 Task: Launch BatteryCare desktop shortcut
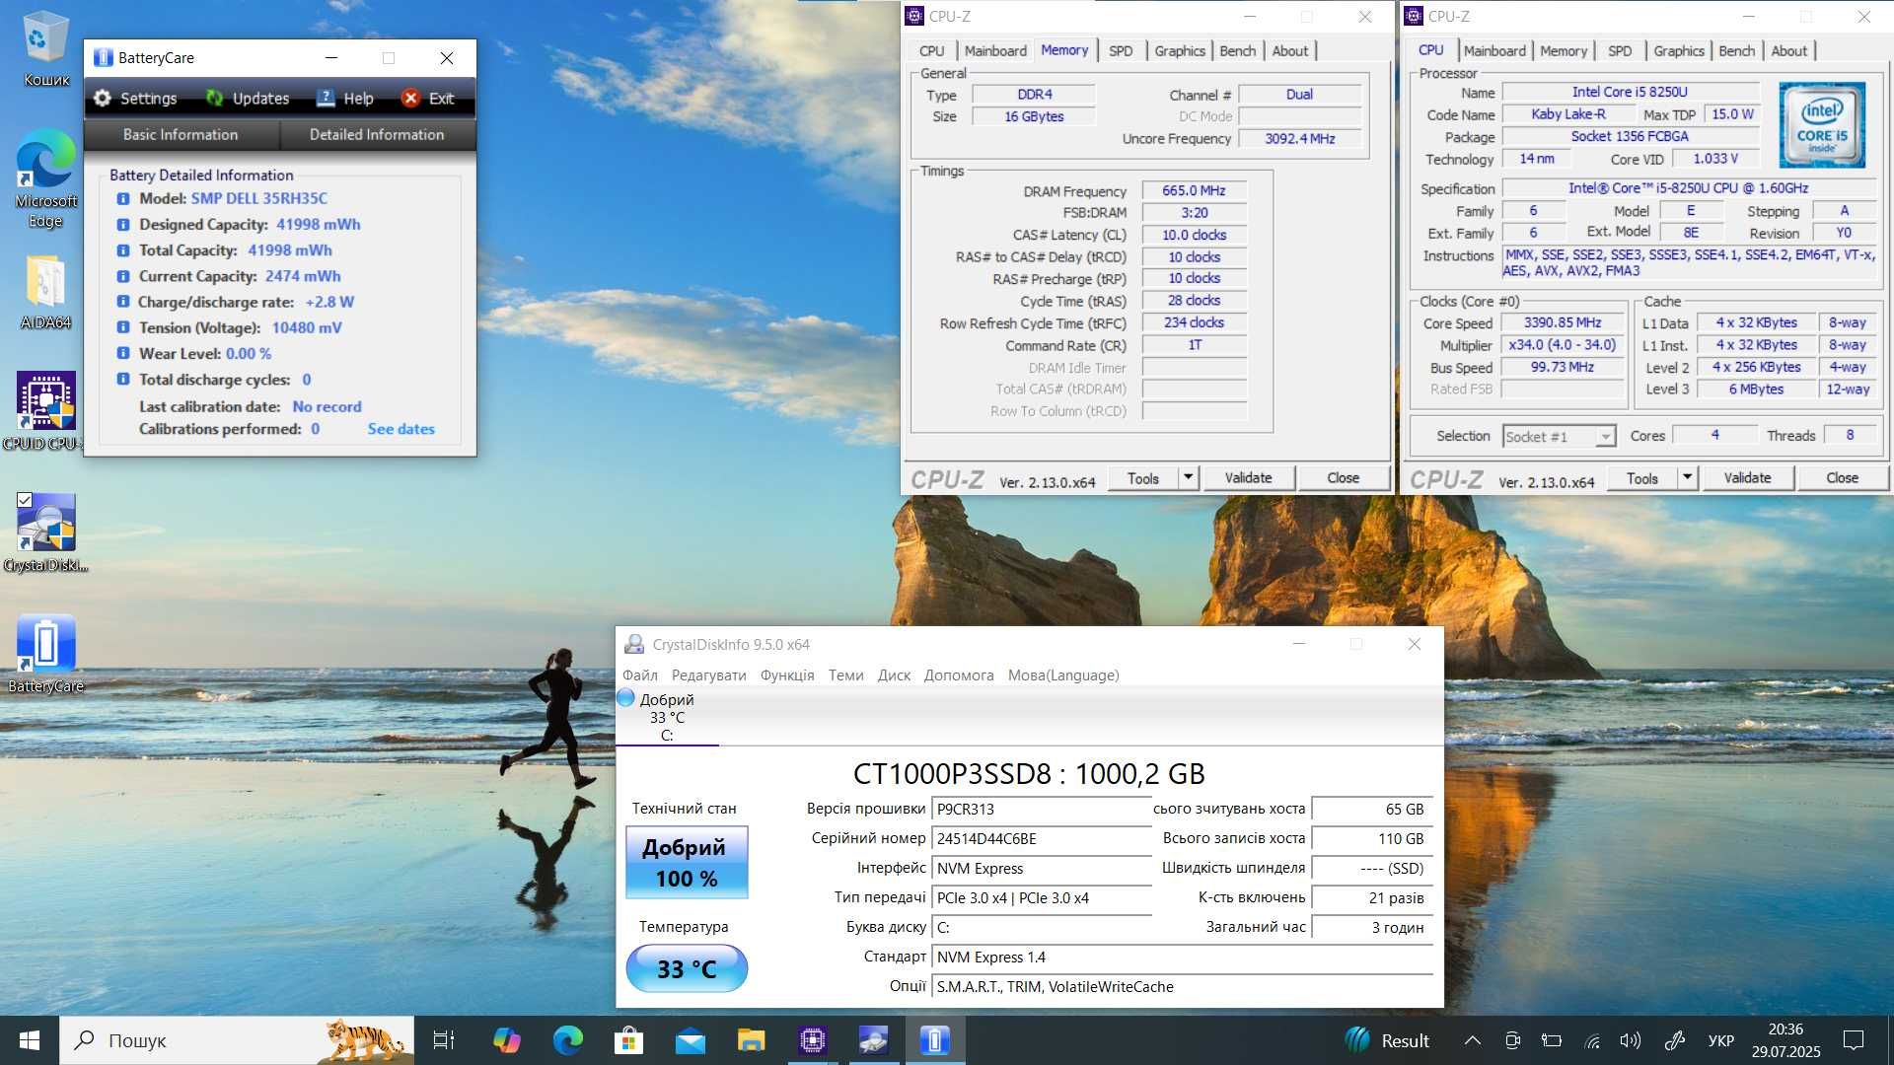[45, 654]
